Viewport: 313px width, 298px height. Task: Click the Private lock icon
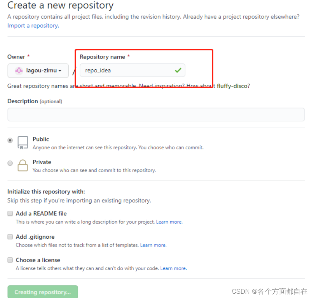[23, 165]
